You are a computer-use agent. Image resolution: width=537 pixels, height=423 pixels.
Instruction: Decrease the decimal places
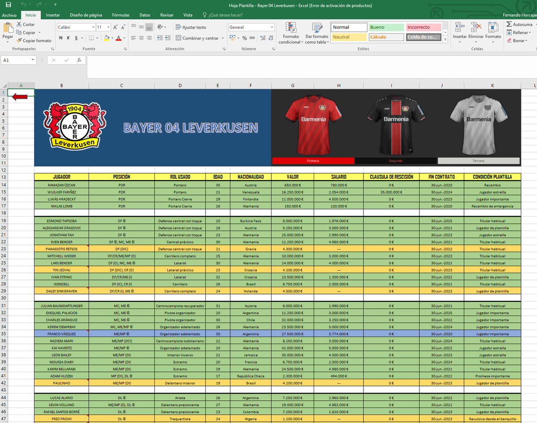(x=271, y=38)
